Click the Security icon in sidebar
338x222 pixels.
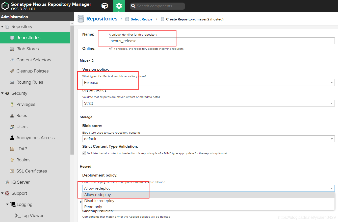(x=7, y=93)
